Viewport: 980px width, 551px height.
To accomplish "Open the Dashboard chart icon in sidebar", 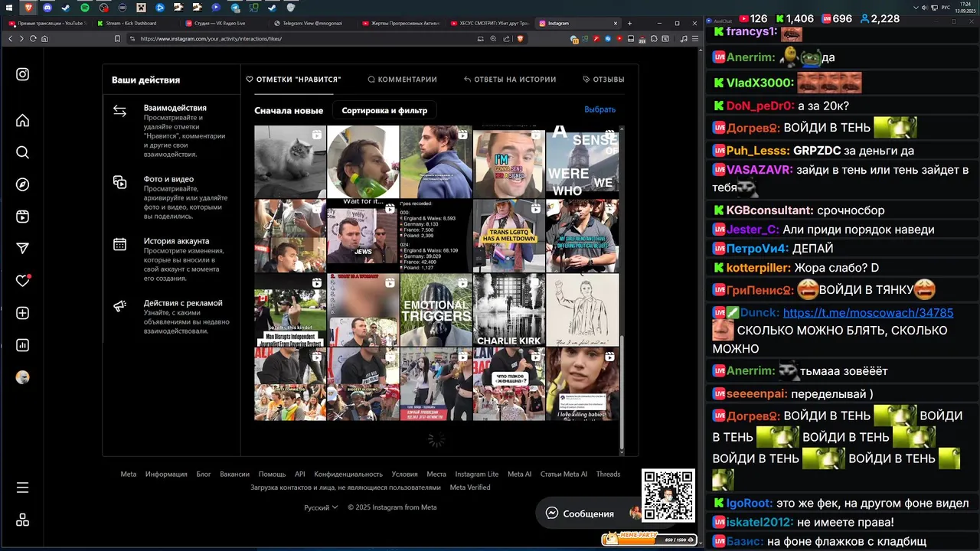I will point(23,345).
